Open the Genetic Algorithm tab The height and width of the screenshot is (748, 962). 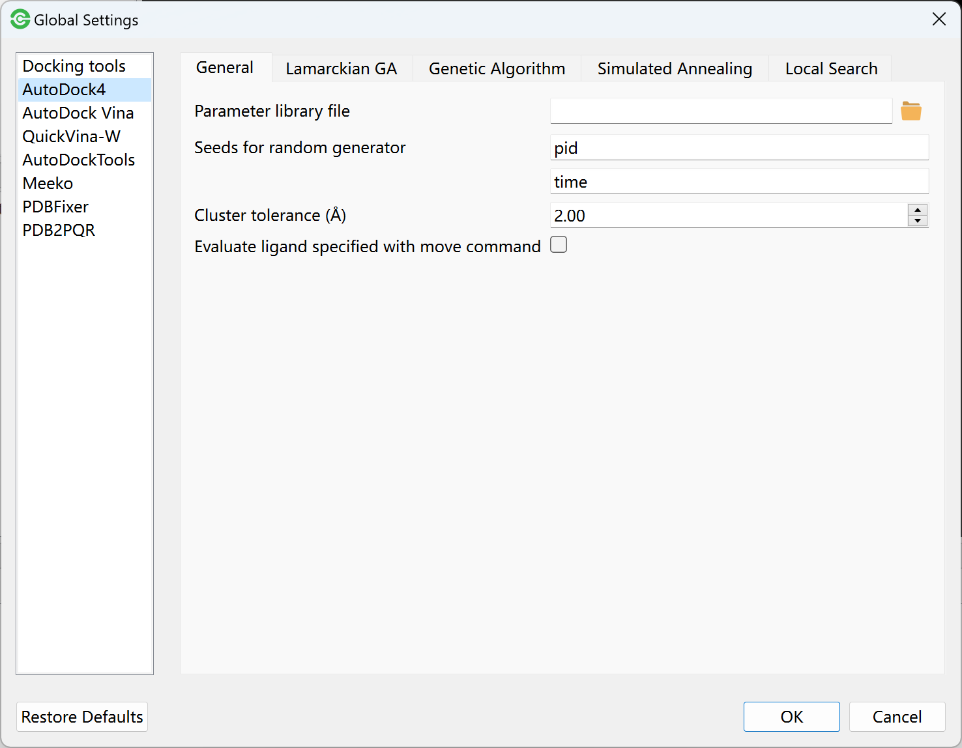[497, 68]
